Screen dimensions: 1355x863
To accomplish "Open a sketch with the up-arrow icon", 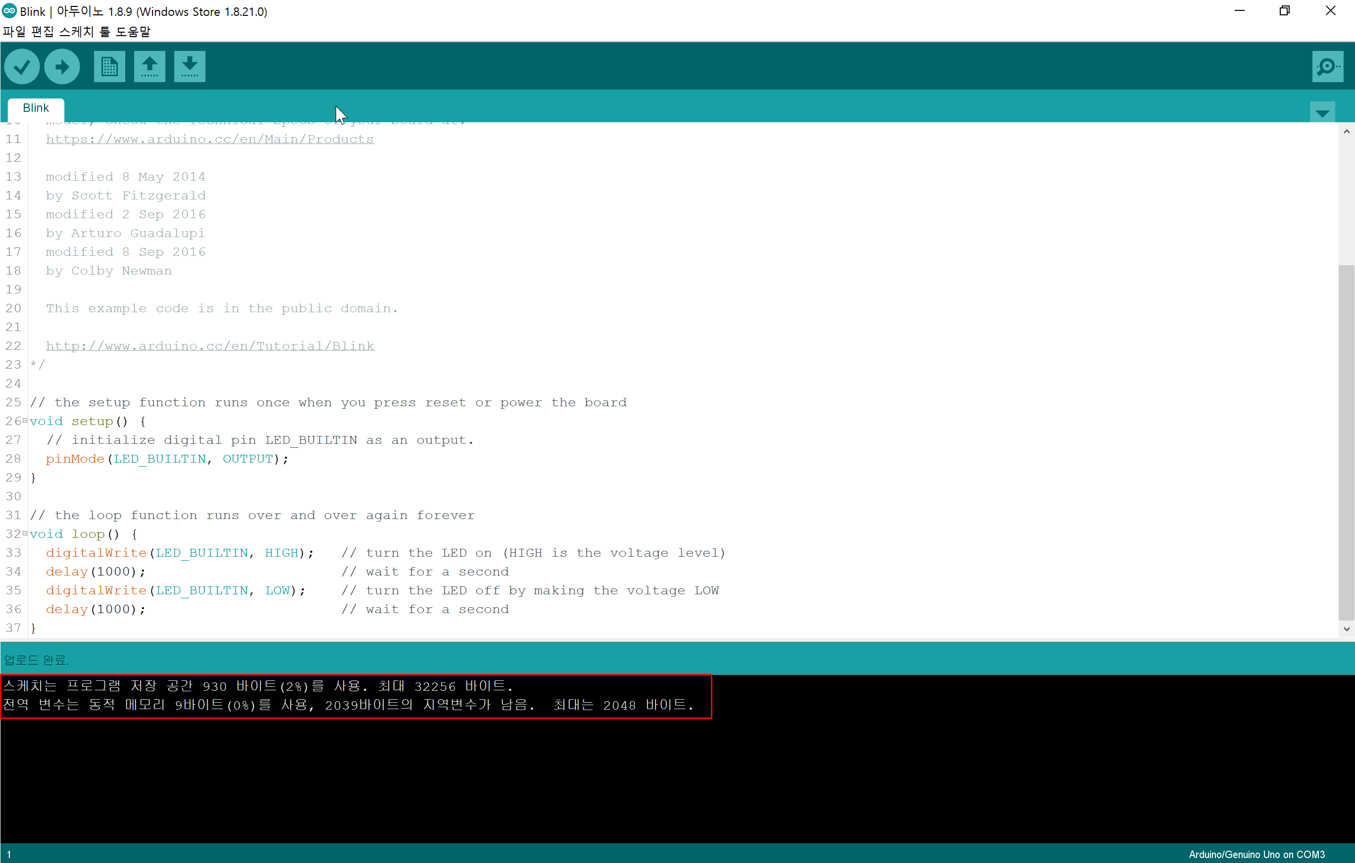I will [x=150, y=67].
